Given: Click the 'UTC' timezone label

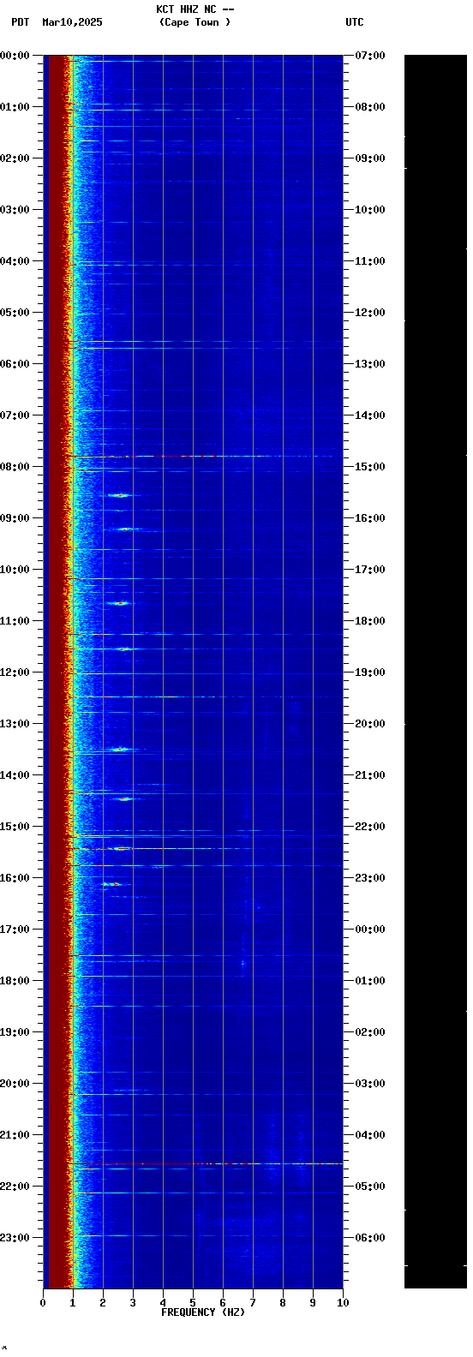Looking at the screenshot, I should pyautogui.click(x=355, y=22).
